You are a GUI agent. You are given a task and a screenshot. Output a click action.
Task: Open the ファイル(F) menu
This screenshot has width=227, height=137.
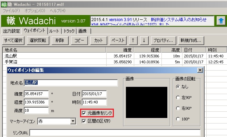click(x=11, y=11)
